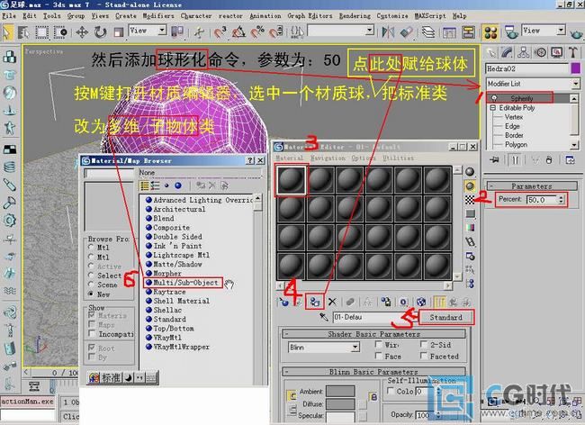Screen dimensions: 585x425
Task: Select the Scale tool in main toolbar
Action: click(x=118, y=32)
